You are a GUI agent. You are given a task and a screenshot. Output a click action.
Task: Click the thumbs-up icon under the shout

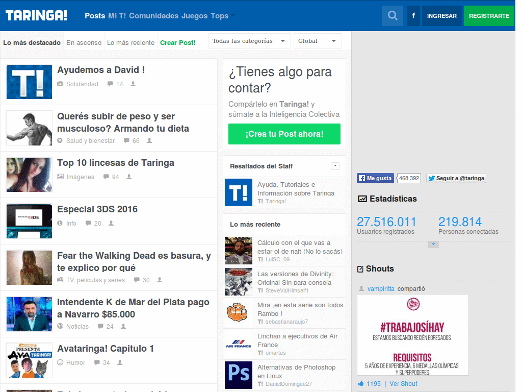(x=360, y=383)
